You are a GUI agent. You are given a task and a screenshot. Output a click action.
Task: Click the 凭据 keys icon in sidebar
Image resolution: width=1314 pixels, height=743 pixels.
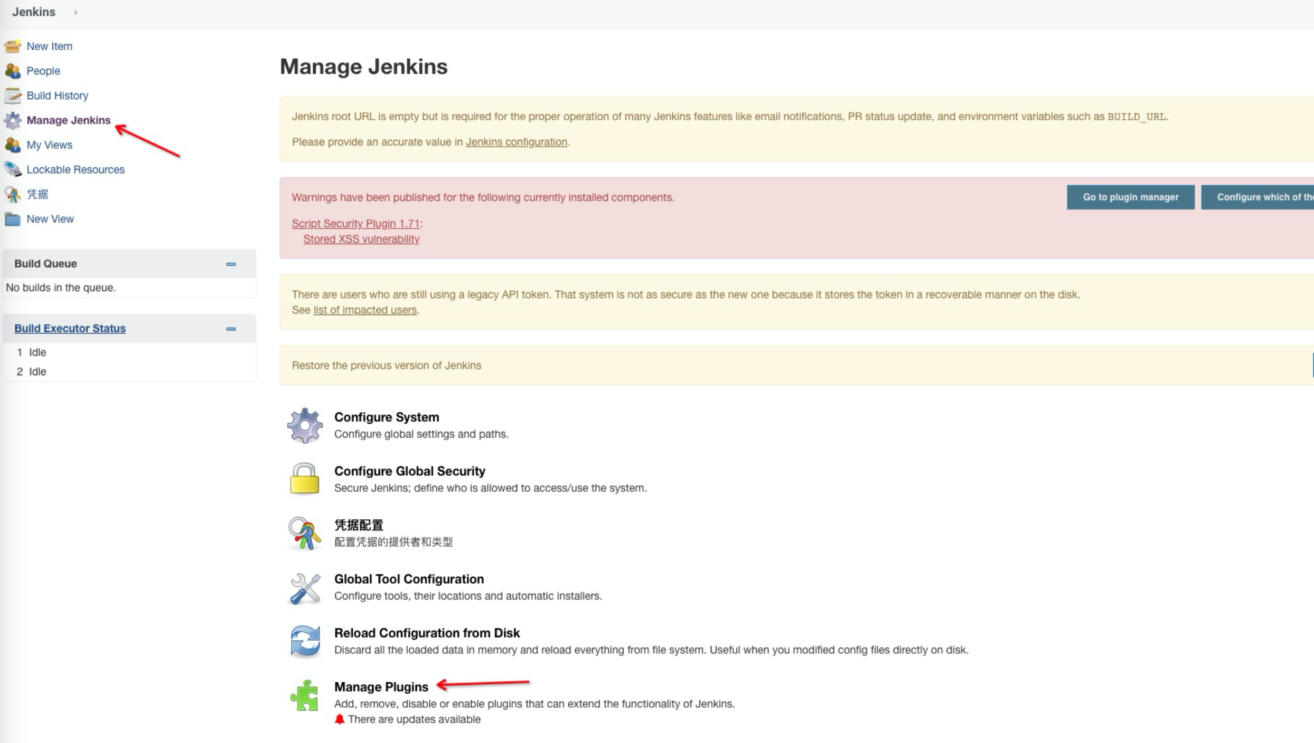(13, 194)
